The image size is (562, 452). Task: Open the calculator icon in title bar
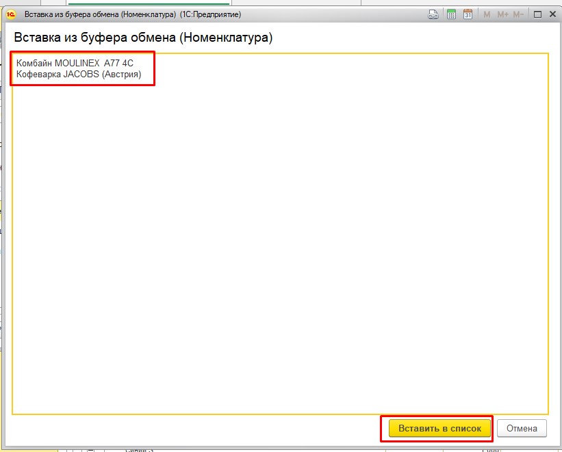coord(451,14)
